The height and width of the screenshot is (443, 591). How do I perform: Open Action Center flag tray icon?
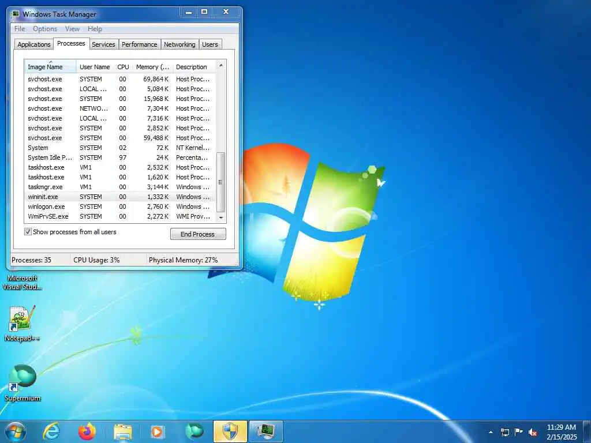[x=519, y=432]
